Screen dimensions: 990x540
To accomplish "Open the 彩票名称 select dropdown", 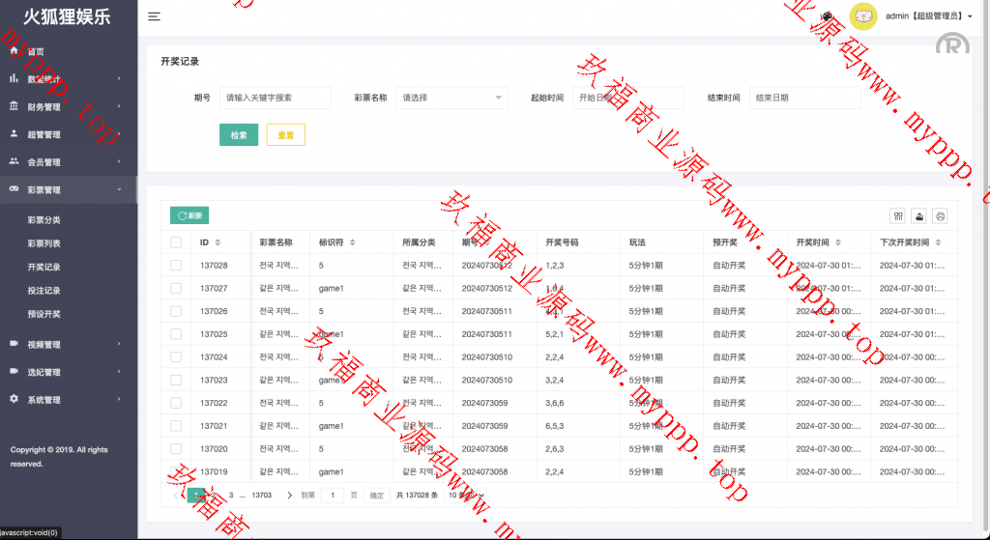I will coord(451,98).
